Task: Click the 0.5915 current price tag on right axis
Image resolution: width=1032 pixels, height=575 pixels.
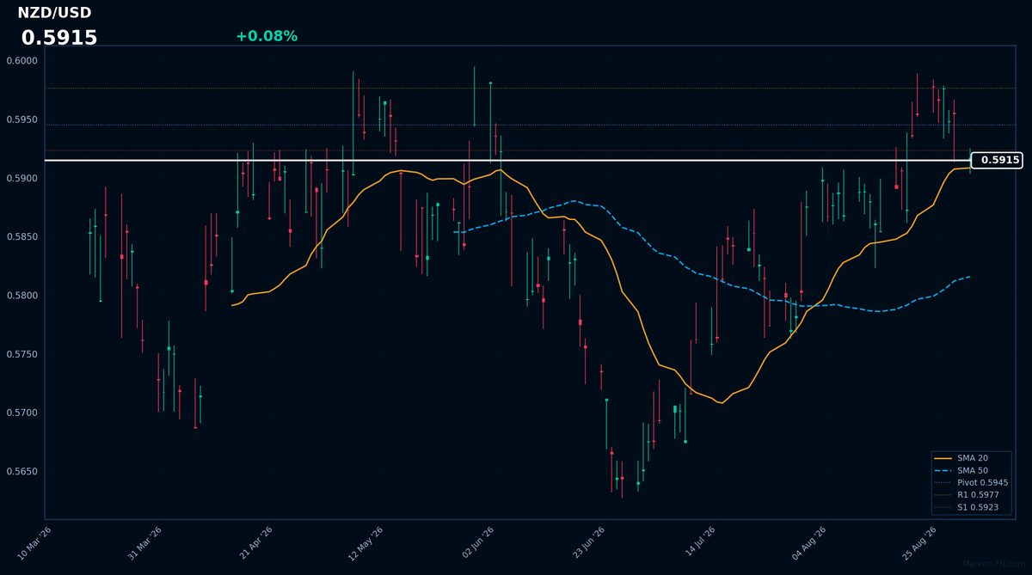Action: (997, 160)
